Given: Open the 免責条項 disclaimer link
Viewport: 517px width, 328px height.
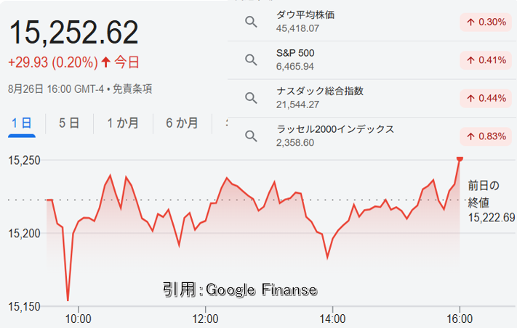Looking at the screenshot, I should coord(132,89).
